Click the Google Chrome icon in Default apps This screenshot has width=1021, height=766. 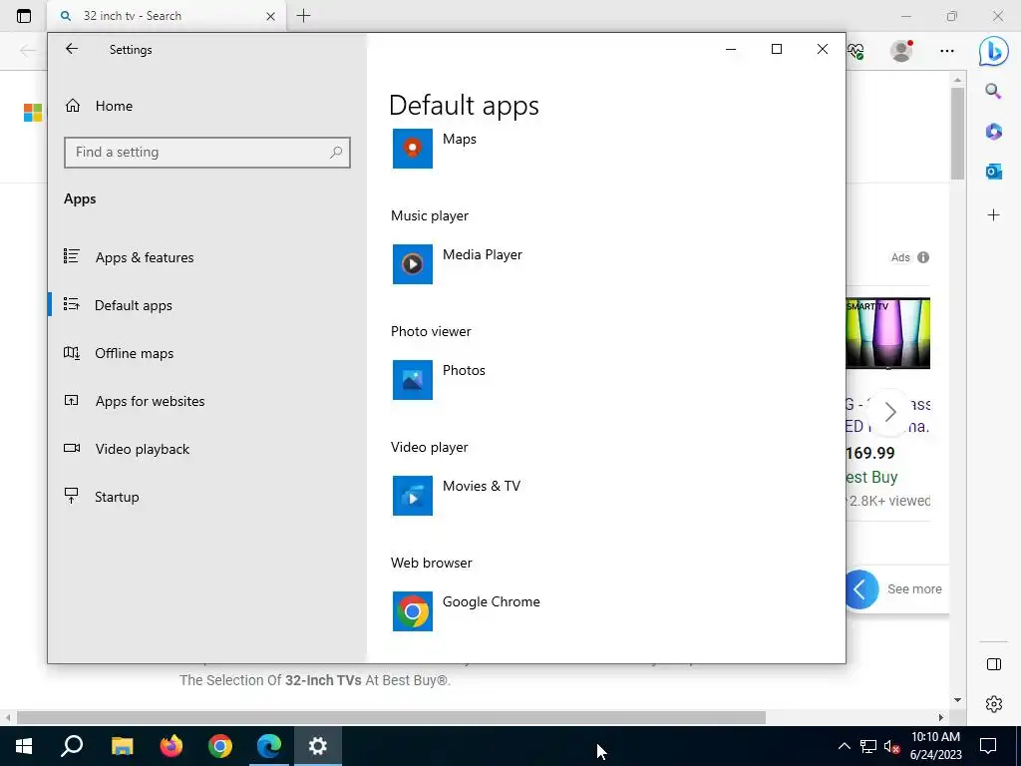click(412, 611)
